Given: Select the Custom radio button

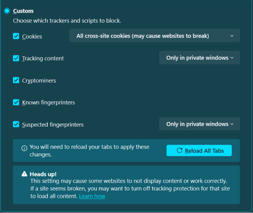Looking at the screenshot, I should click(x=7, y=11).
